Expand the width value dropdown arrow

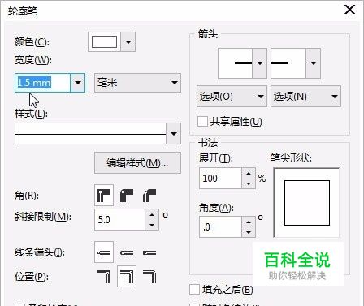click(78, 83)
